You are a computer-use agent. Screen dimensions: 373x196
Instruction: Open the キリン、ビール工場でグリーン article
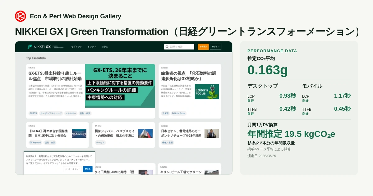tap(181, 172)
